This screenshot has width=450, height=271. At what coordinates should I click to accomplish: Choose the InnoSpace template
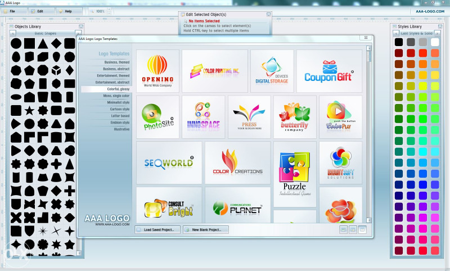(204, 117)
